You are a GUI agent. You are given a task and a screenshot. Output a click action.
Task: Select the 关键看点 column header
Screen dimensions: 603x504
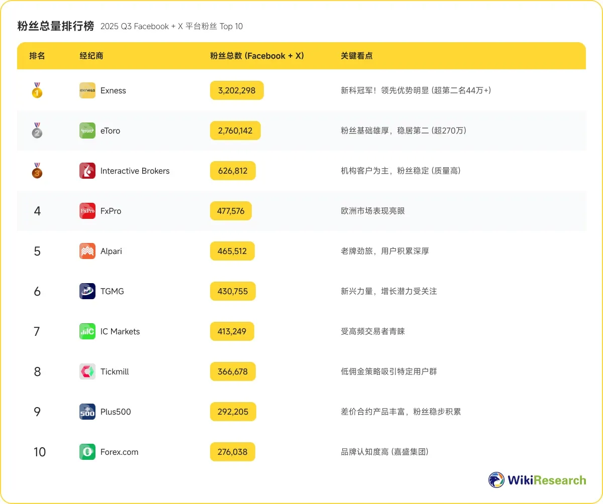click(x=357, y=56)
